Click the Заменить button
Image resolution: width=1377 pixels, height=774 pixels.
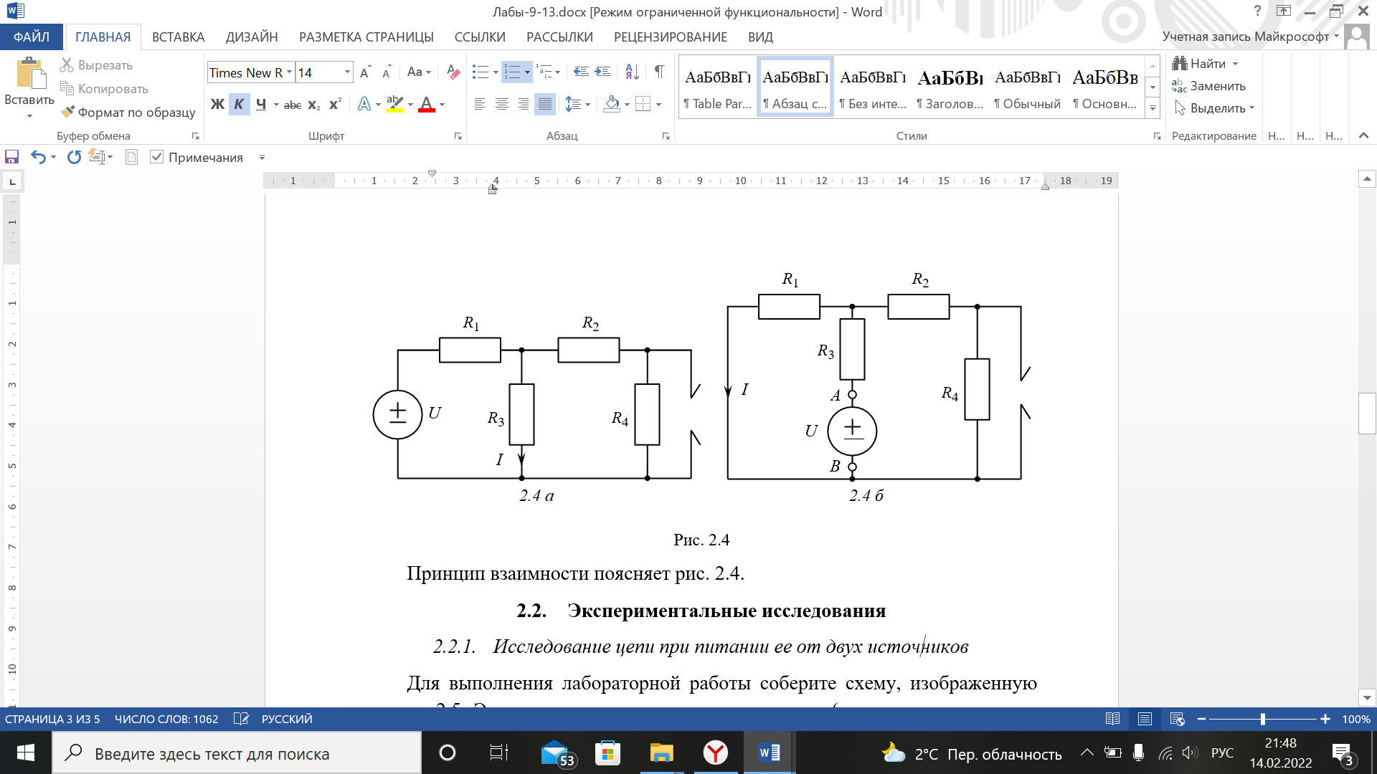click(1208, 86)
